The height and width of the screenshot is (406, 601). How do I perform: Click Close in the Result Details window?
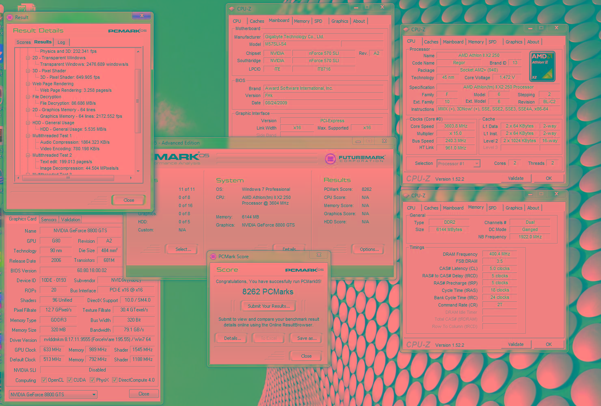(129, 200)
